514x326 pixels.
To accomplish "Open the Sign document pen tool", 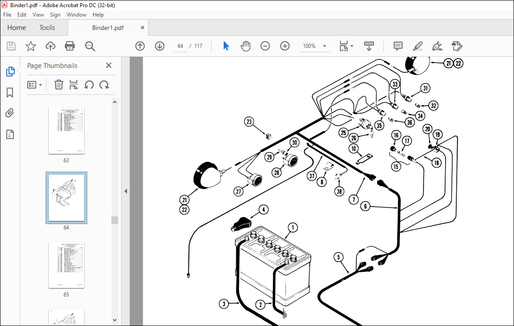I will [x=438, y=46].
